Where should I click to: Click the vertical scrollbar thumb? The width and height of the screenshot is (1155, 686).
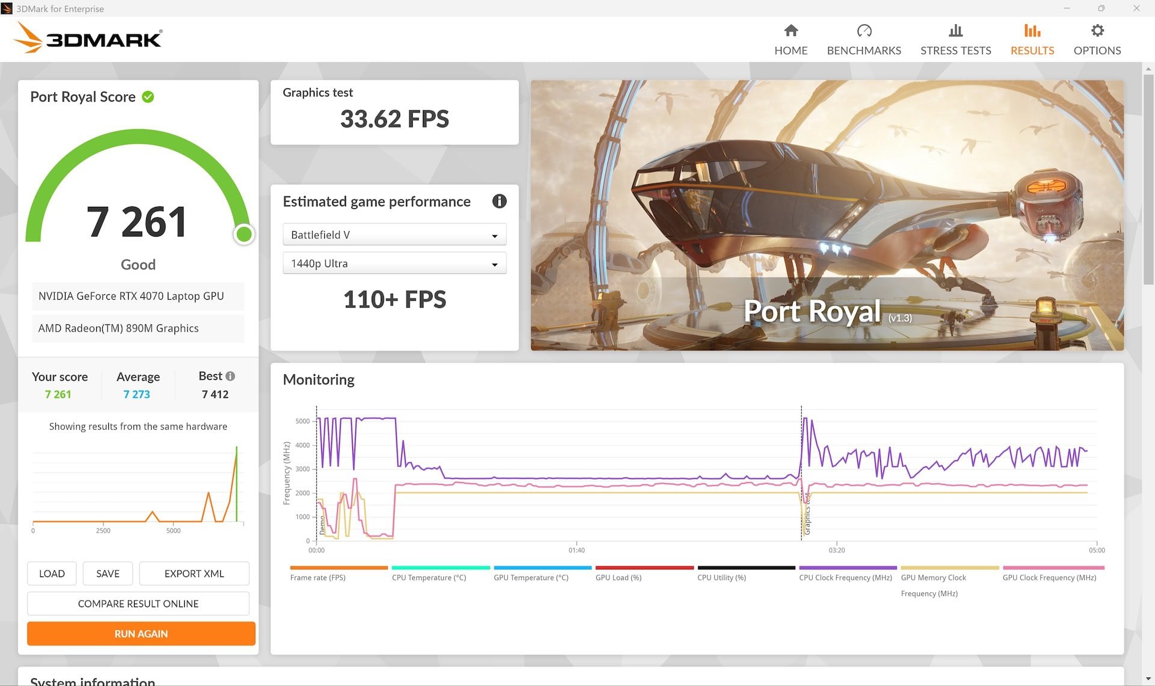click(1148, 181)
